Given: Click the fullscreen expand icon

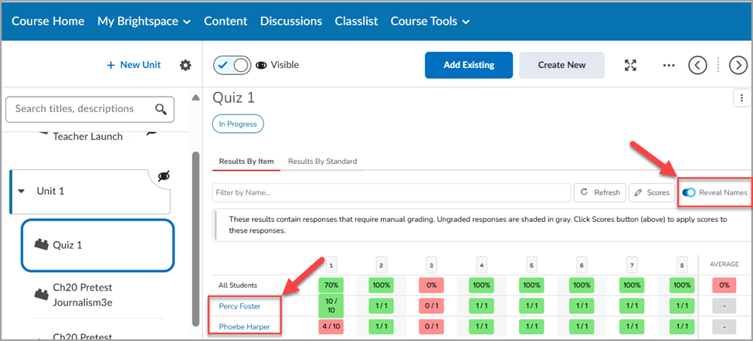Looking at the screenshot, I should [630, 66].
